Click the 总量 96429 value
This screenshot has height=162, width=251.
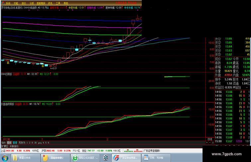[x=228, y=71]
